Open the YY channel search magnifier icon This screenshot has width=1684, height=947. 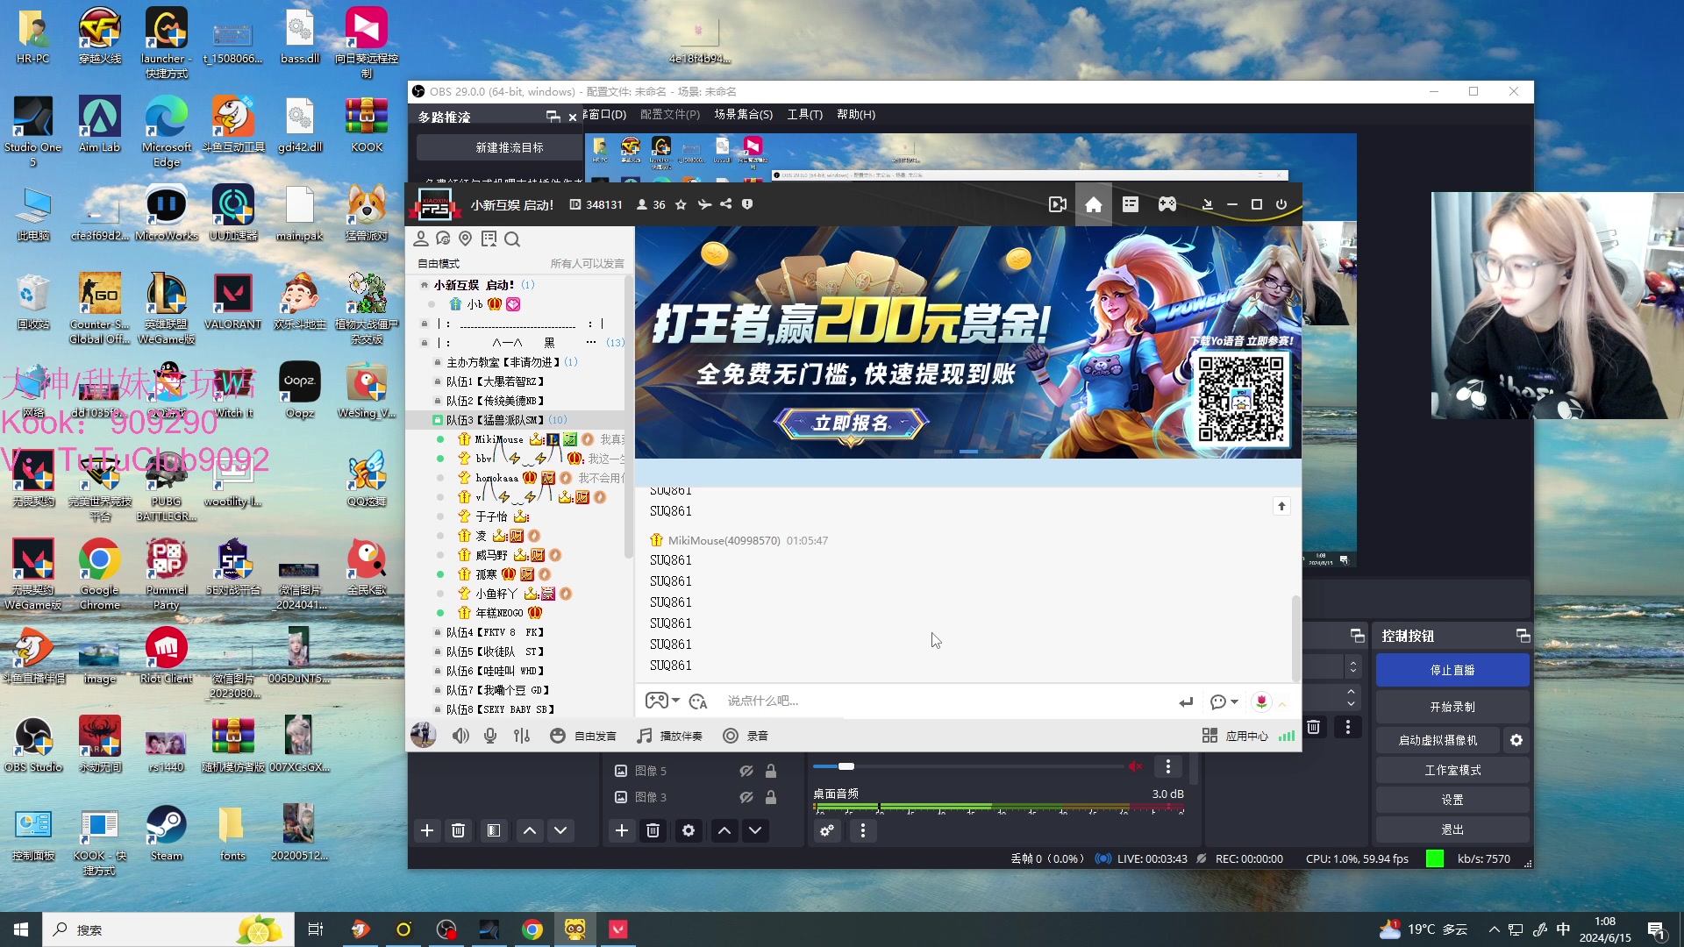[x=512, y=239]
